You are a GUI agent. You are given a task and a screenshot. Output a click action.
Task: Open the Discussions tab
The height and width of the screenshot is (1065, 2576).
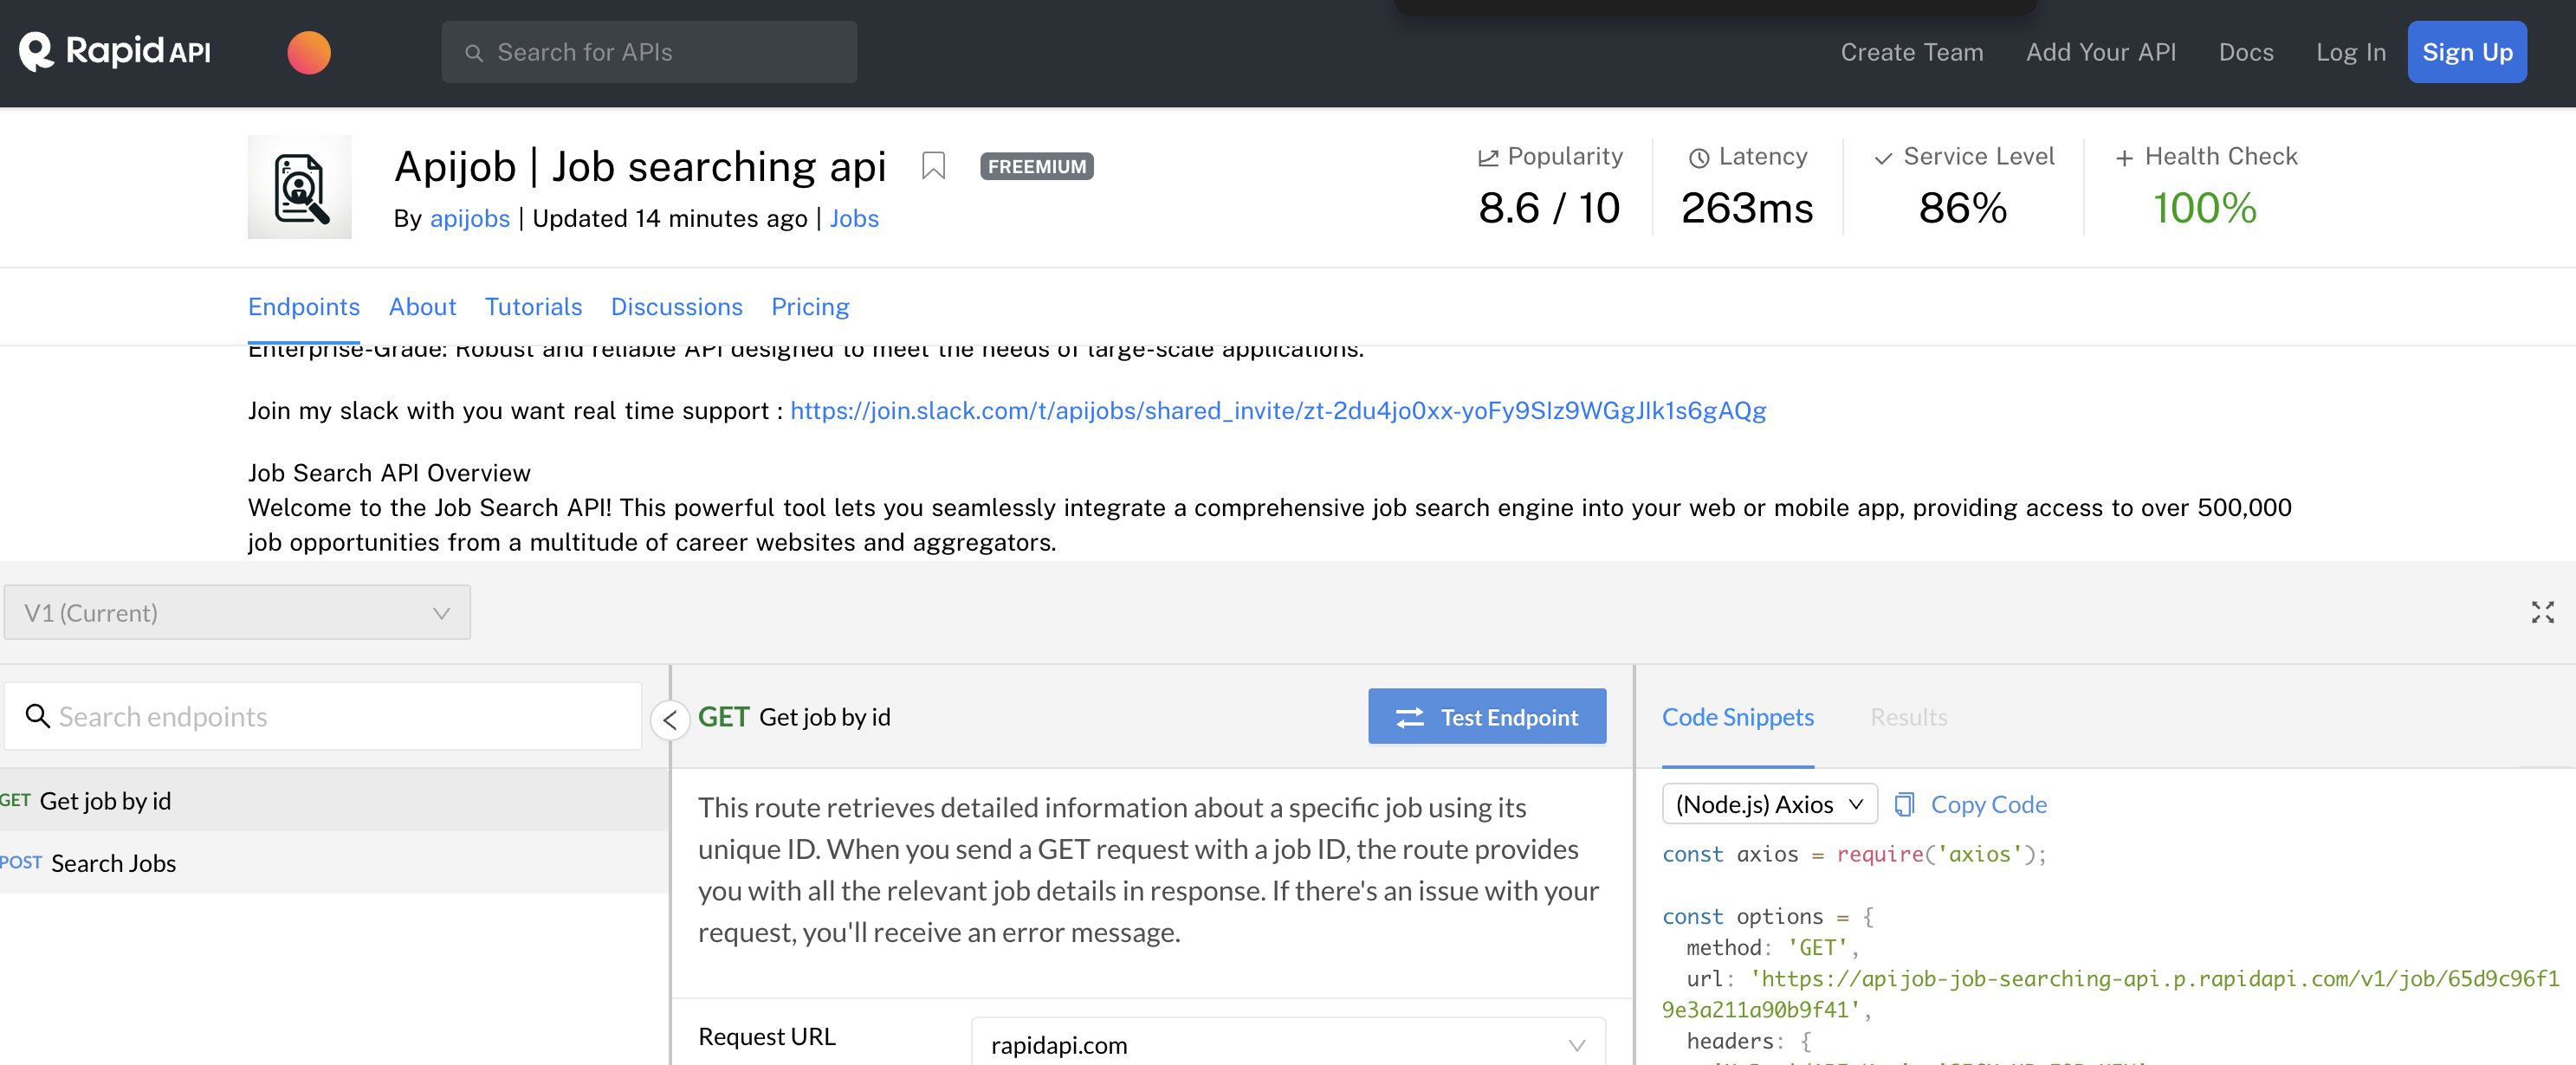coord(676,307)
